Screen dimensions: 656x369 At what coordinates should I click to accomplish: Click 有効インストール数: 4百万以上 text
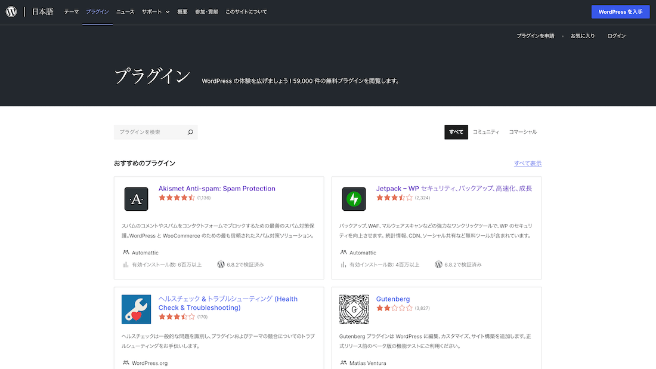click(x=384, y=265)
